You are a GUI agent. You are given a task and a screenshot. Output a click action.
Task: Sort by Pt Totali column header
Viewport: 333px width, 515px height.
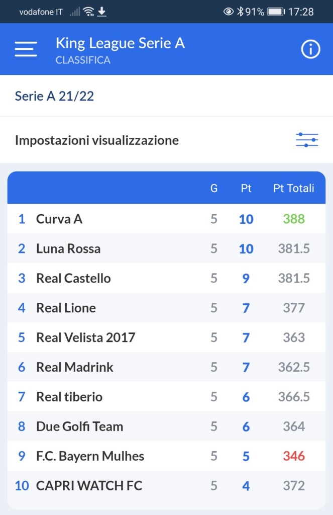[x=293, y=188]
